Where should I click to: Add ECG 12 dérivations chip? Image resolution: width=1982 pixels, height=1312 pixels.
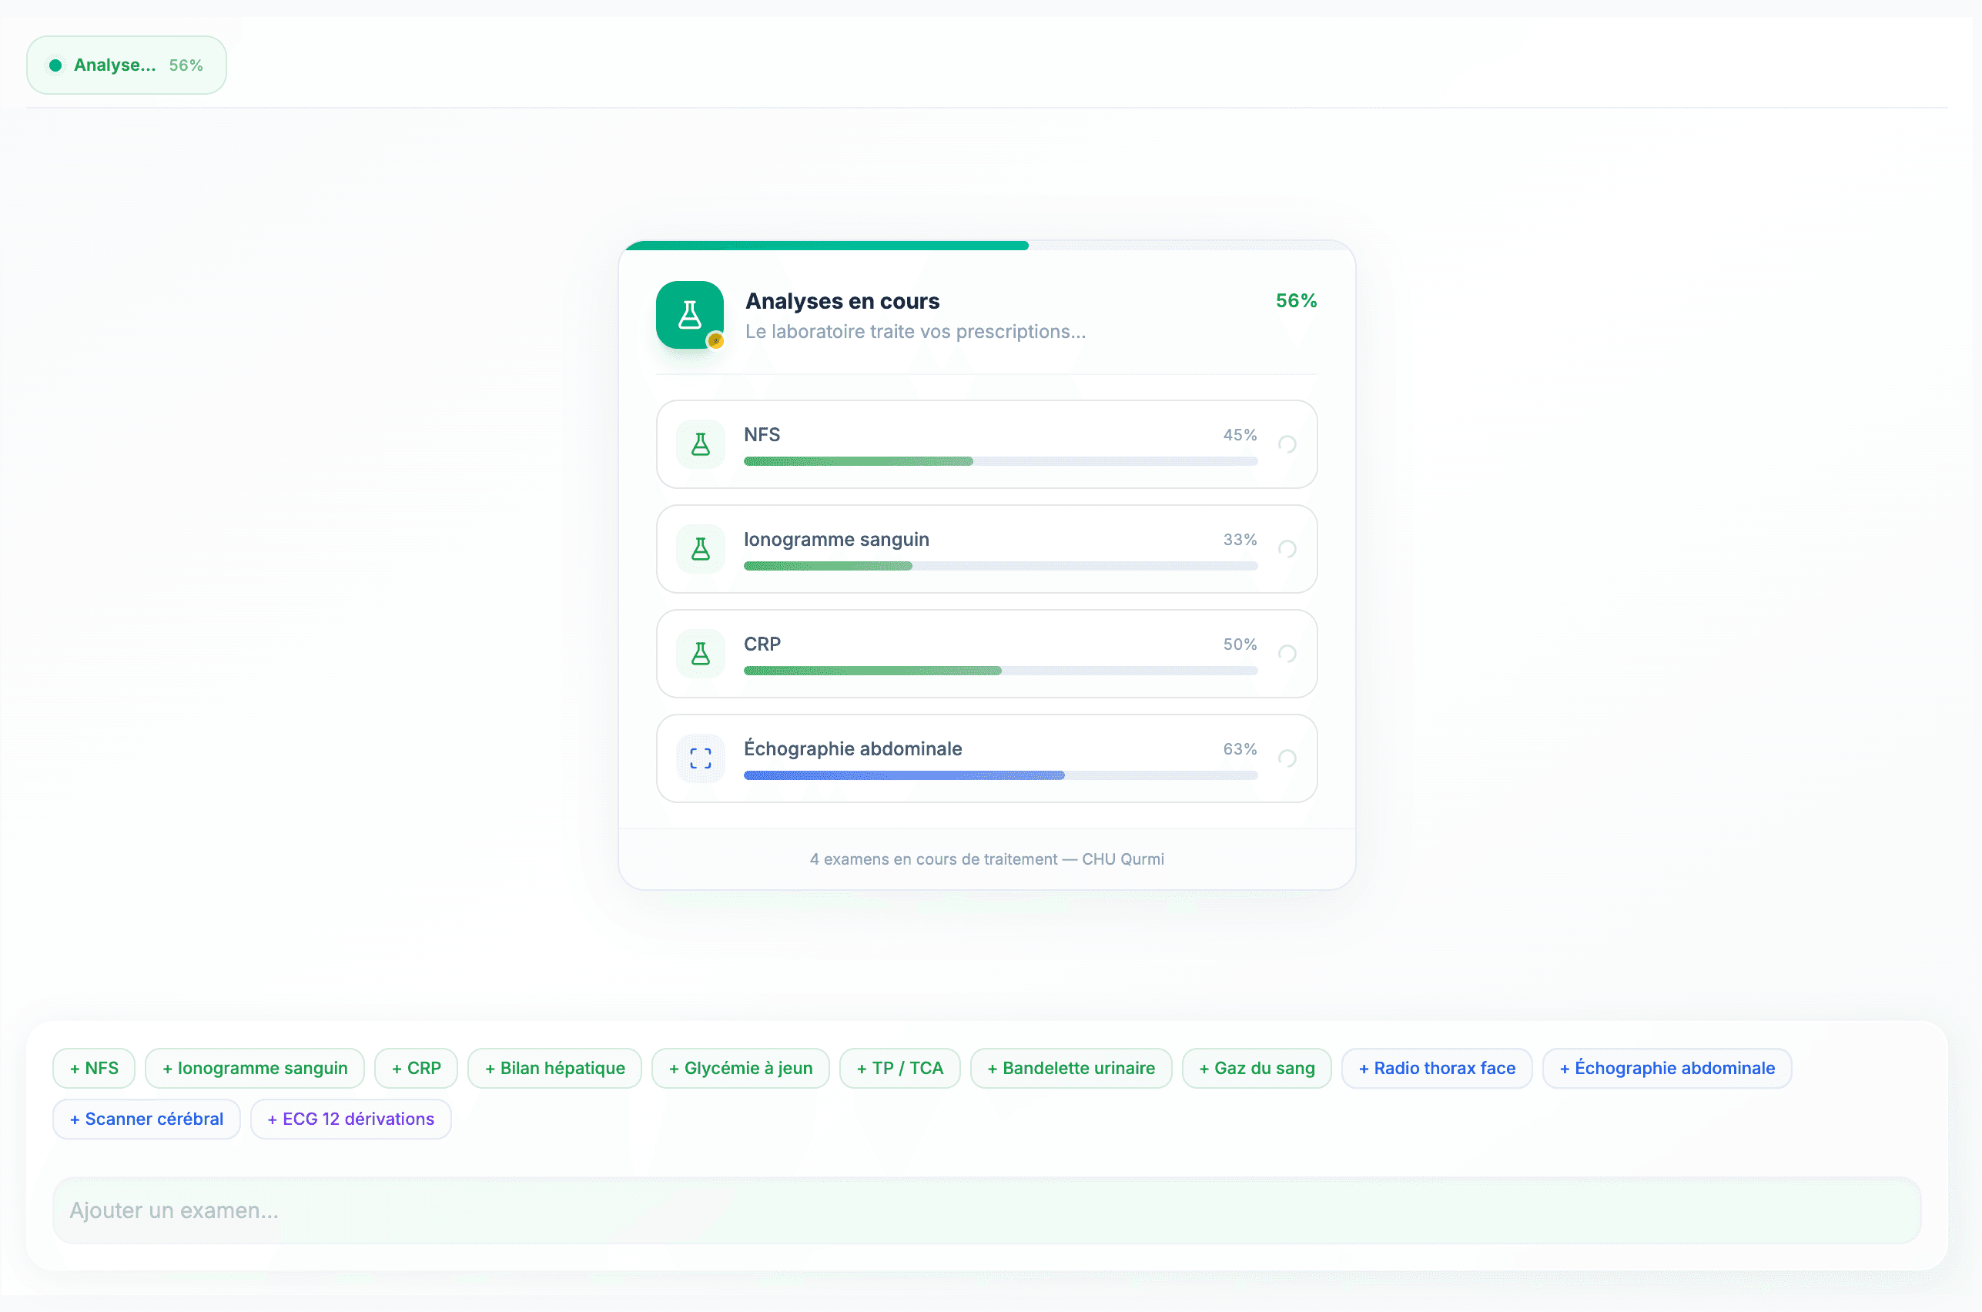(x=350, y=1119)
